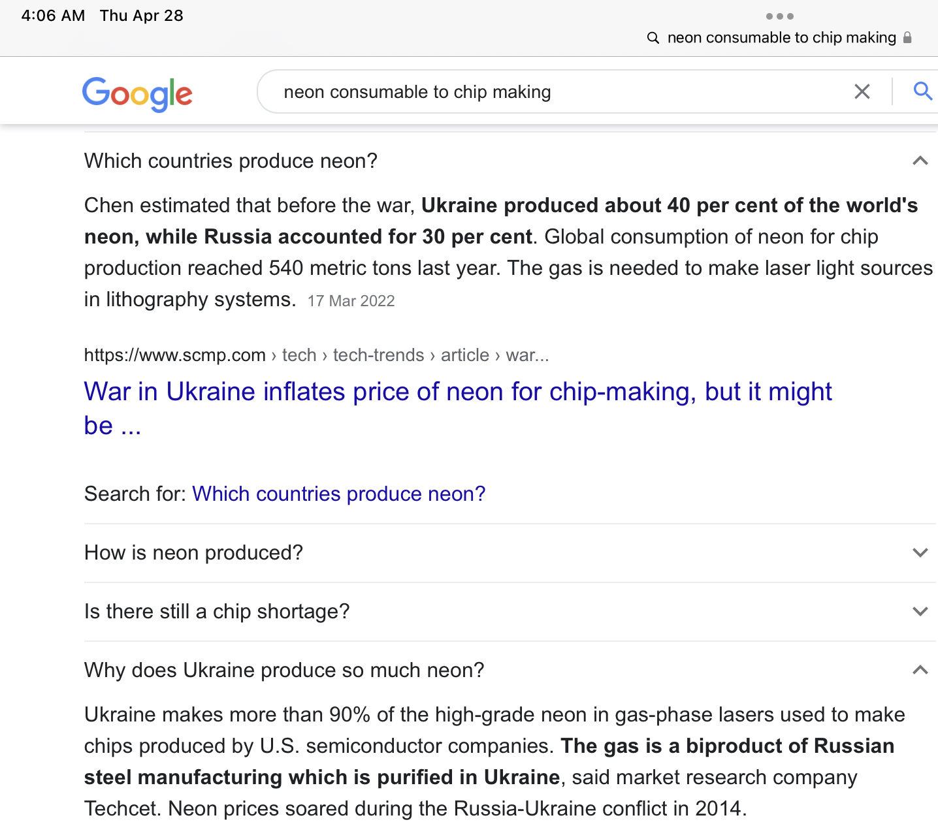
Task: Collapse 'Why does Ukraine produce so much neon?' chevron
Action: click(x=920, y=670)
